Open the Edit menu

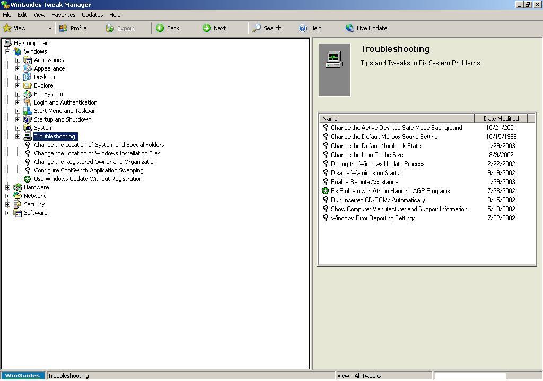[x=22, y=15]
